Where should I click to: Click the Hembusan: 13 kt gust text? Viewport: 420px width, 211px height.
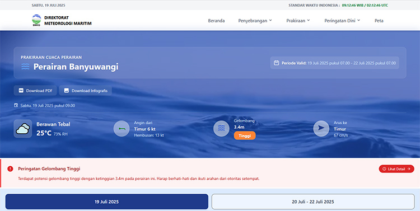pos(149,135)
